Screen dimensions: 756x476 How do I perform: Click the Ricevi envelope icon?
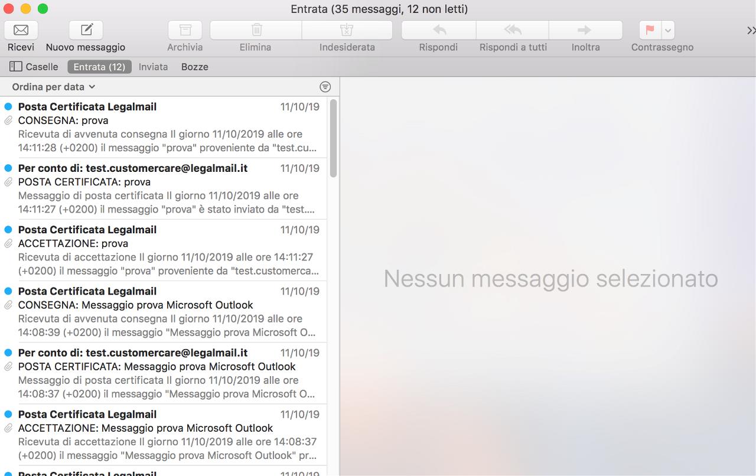[21, 30]
